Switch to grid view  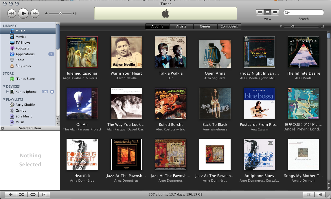267,12
